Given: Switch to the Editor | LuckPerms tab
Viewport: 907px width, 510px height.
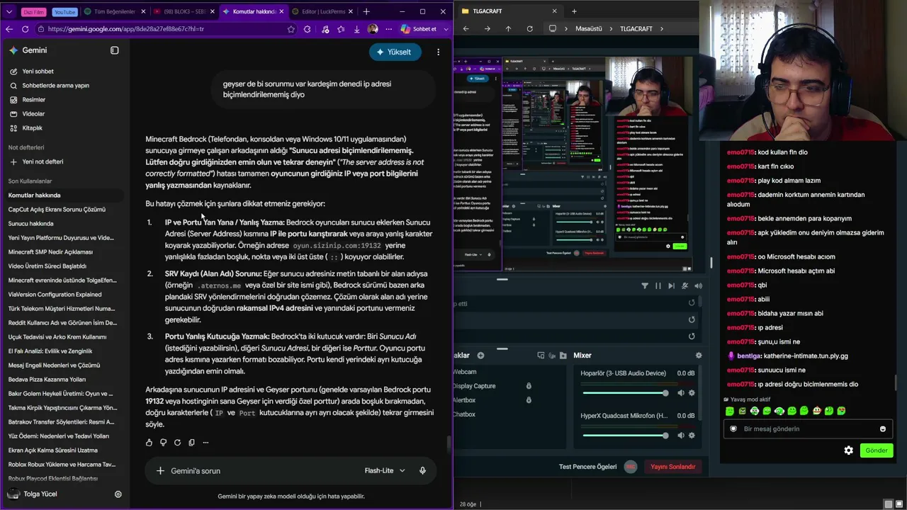Looking at the screenshot, I should (x=324, y=11).
